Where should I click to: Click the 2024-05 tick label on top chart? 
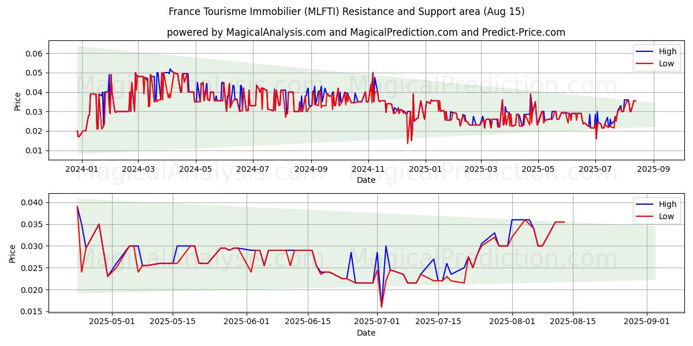point(195,170)
